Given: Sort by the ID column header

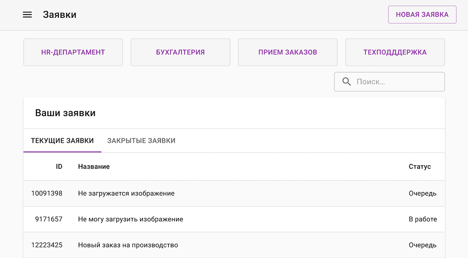Looking at the screenshot, I should click(x=59, y=166).
